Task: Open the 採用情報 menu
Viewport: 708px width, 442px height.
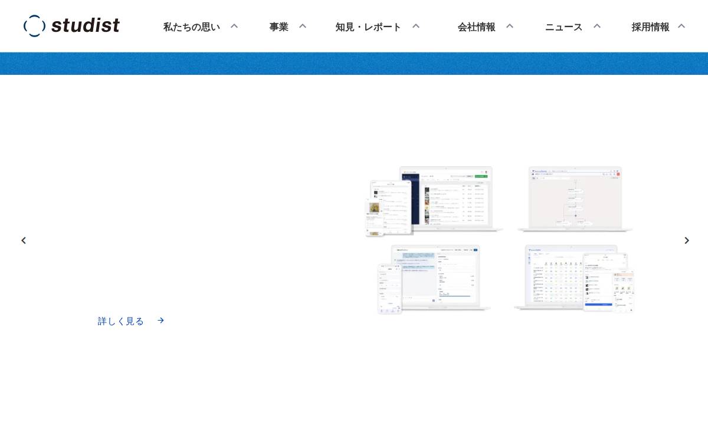Action: [651, 27]
